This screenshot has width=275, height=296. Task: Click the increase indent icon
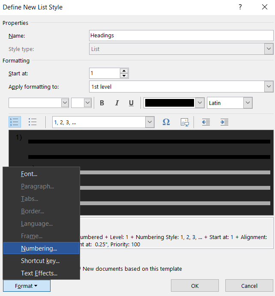224,122
